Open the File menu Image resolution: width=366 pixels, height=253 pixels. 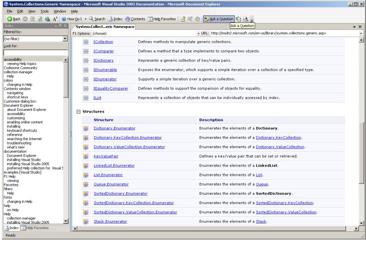click(x=10, y=11)
